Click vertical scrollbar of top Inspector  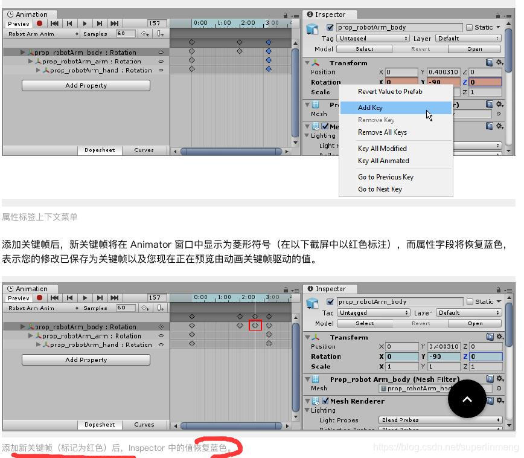point(508,50)
